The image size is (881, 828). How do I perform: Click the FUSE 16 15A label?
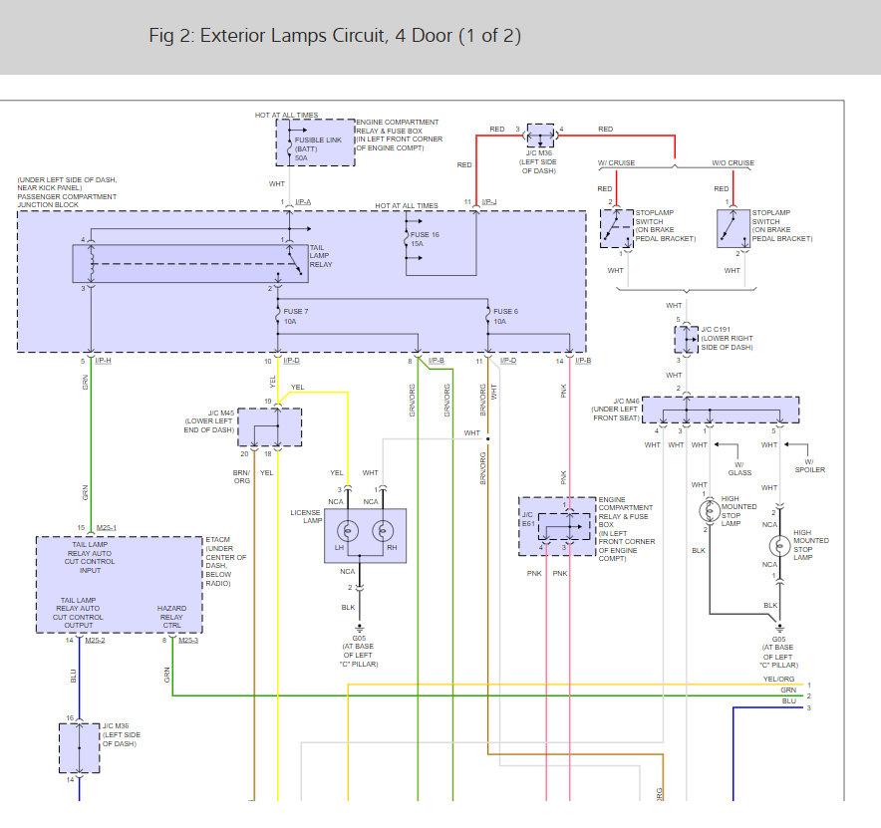425,239
